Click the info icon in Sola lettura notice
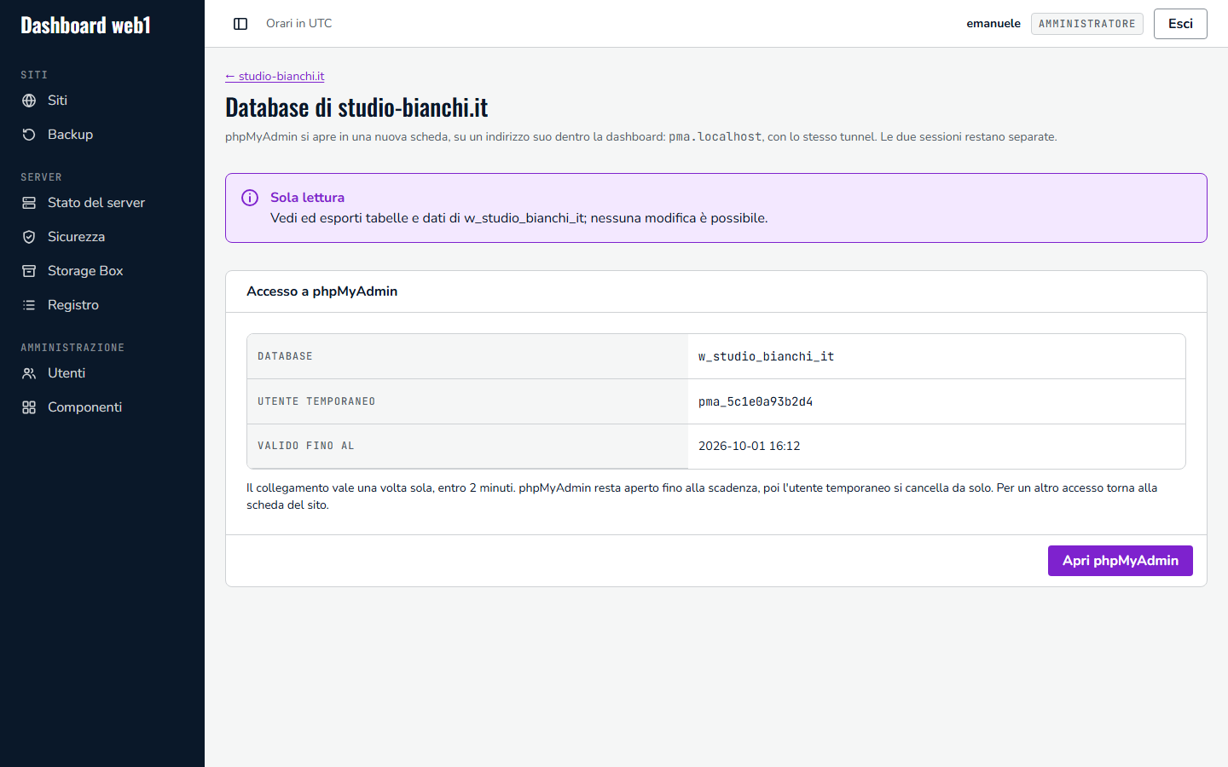 [x=250, y=198]
